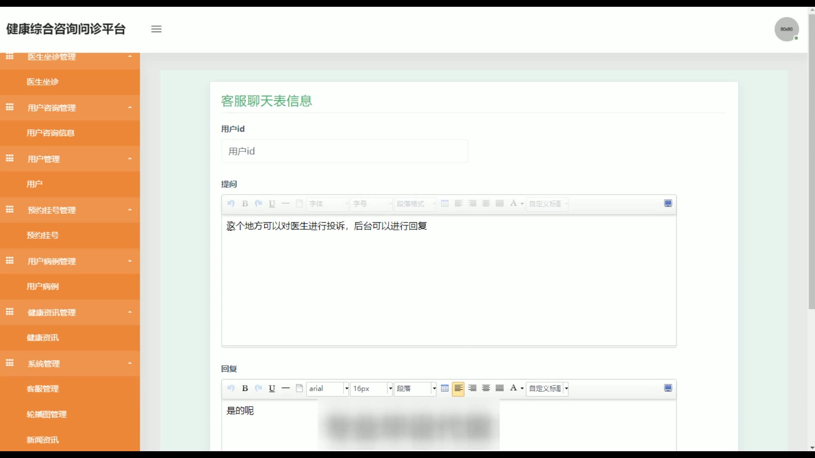This screenshot has height=458, width=815.
Task: Go to 客服管理 in the sidebar
Action: [x=42, y=389]
